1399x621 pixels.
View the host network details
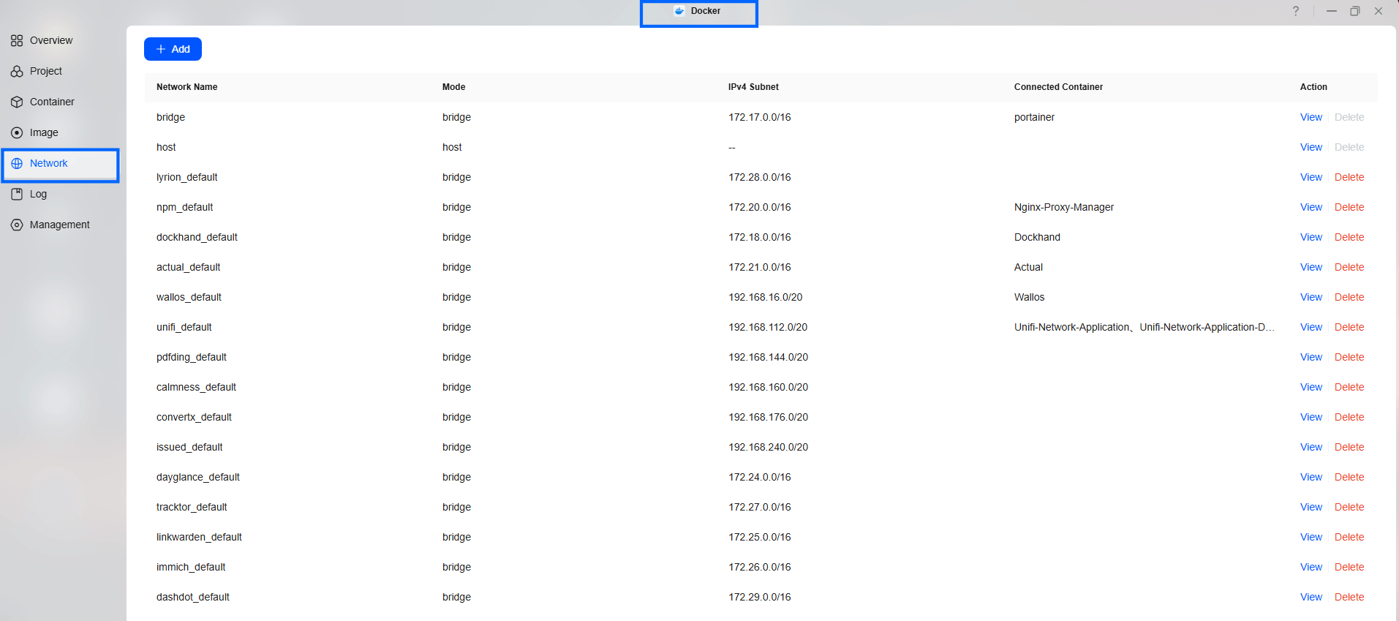[x=1311, y=147]
